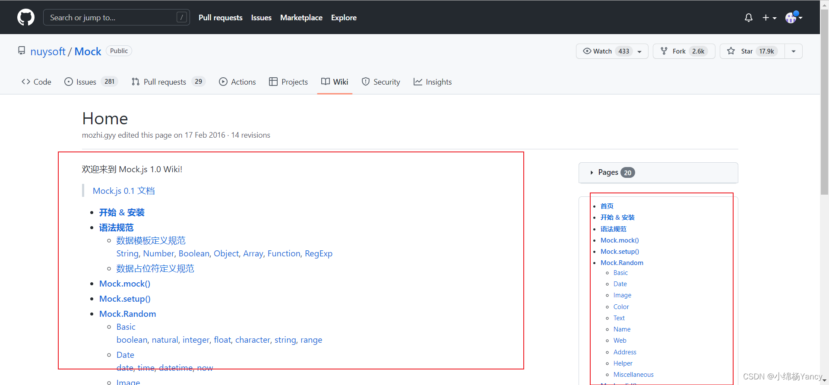The height and width of the screenshot is (385, 829).
Task: Switch to the Security tab
Action: [381, 82]
